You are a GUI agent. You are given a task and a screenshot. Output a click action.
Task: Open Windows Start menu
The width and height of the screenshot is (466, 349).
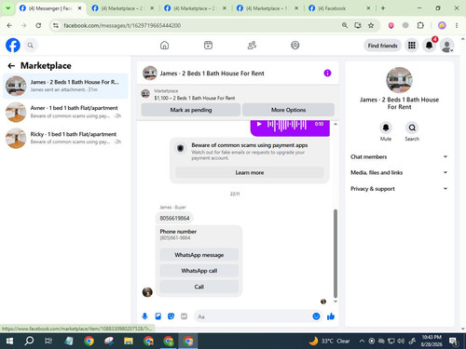tap(9, 342)
